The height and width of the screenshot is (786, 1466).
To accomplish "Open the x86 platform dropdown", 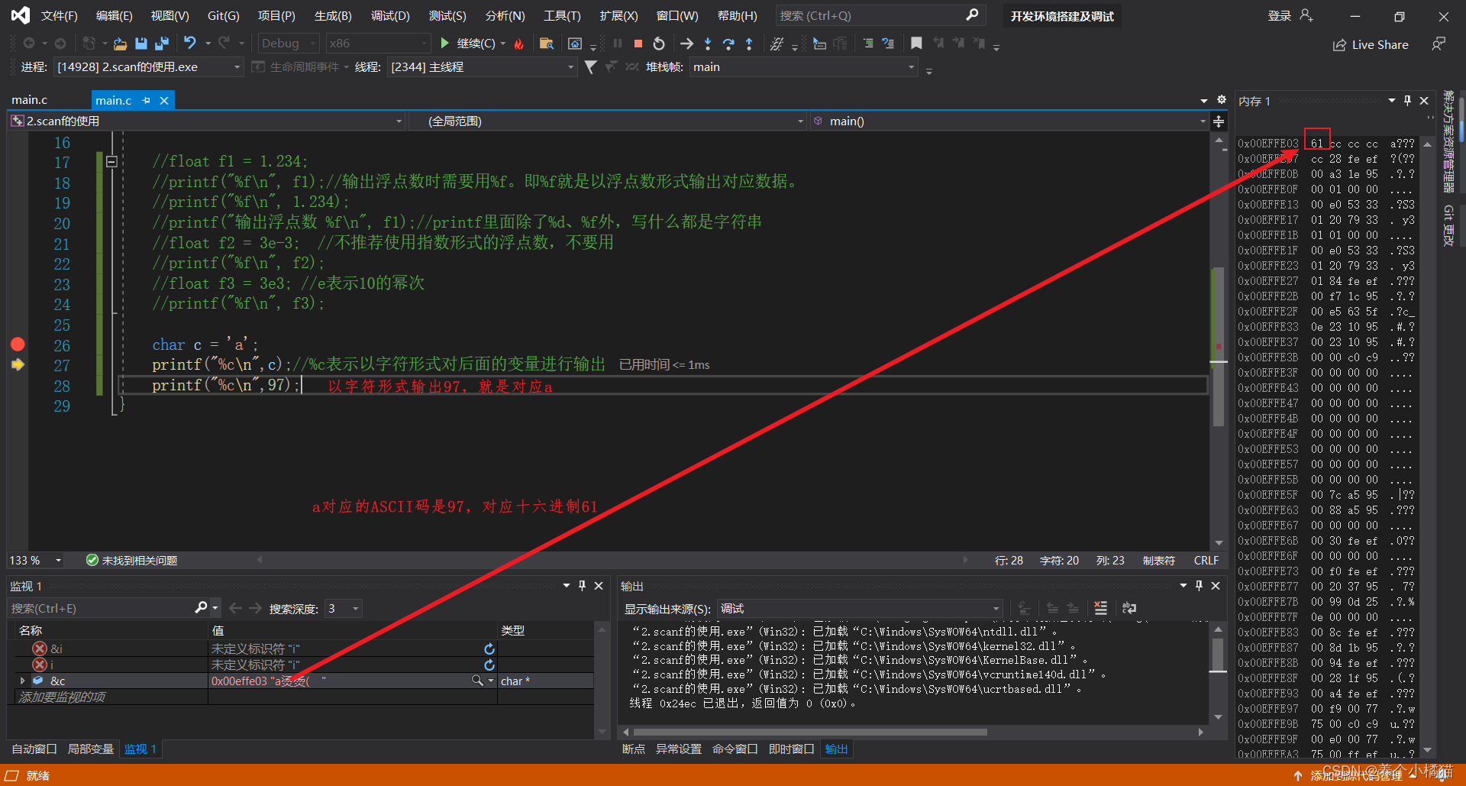I will 378,44.
